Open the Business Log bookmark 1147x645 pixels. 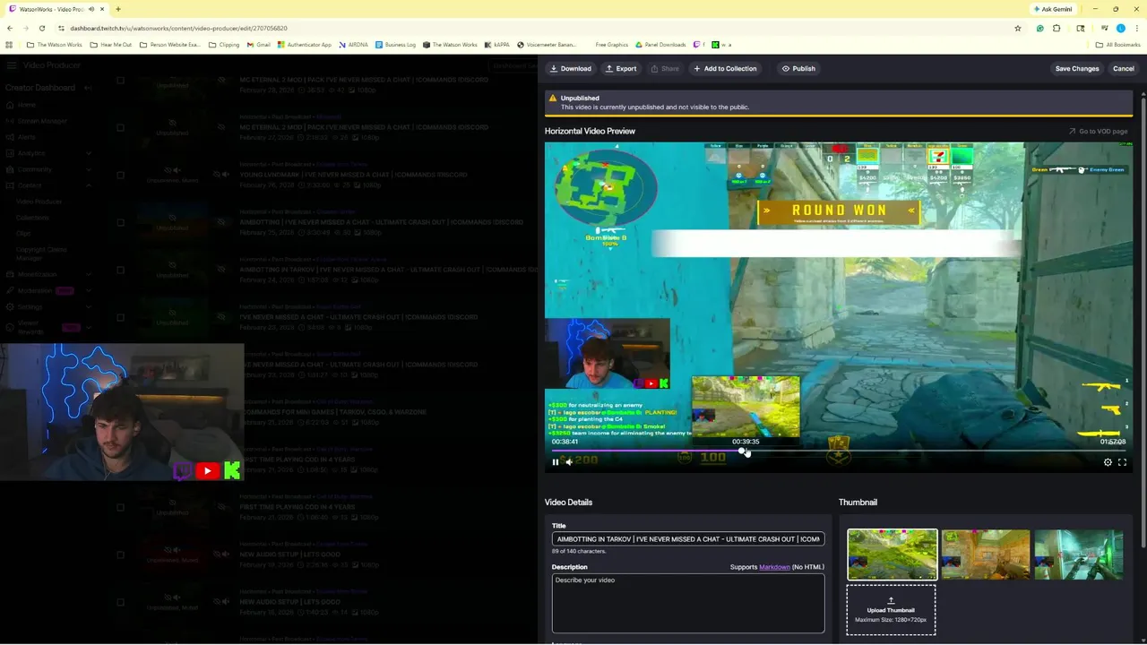click(x=395, y=45)
